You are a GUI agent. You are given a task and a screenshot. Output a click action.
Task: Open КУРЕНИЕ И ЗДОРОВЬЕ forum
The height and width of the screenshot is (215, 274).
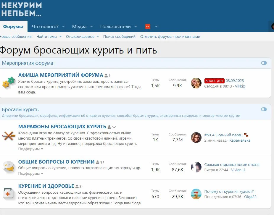pos(46,186)
